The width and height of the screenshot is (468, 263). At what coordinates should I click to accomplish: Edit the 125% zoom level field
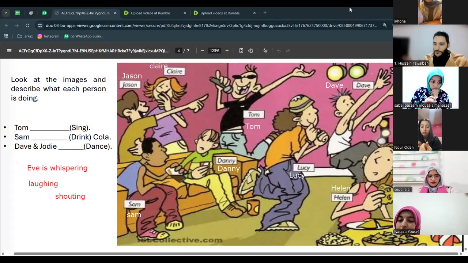click(x=215, y=51)
